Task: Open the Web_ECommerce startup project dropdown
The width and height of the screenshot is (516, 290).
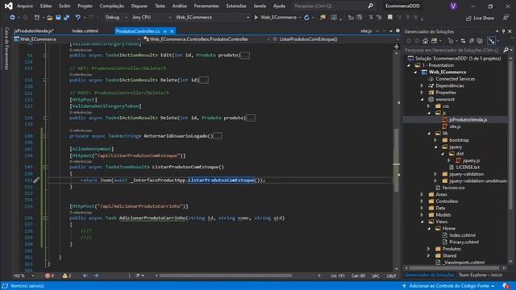Action: pyautogui.click(x=212, y=18)
